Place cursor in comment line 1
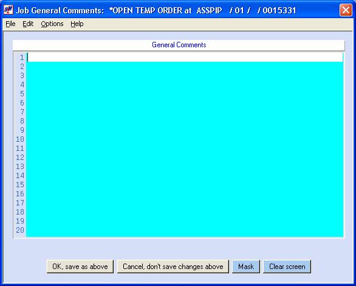This screenshot has height=286, width=356. click(185, 58)
